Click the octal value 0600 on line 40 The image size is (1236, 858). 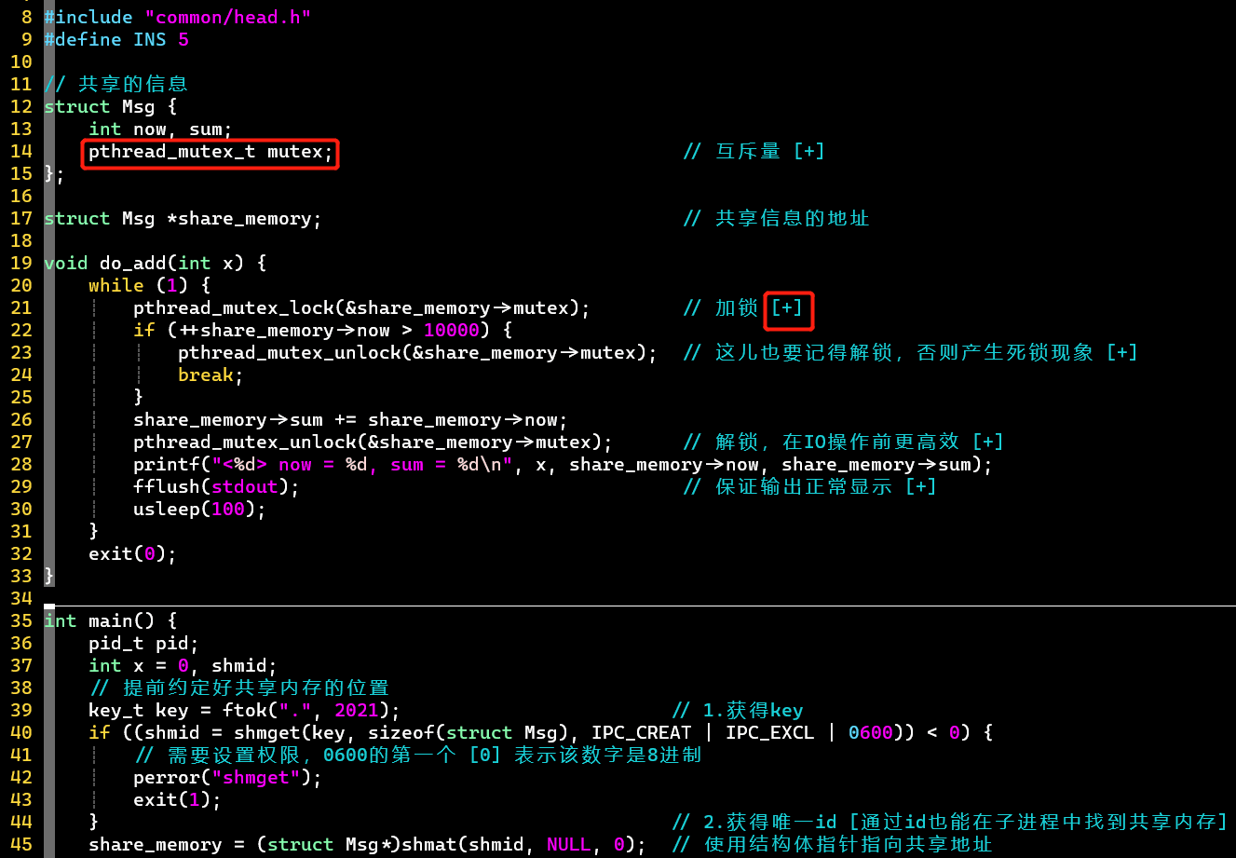click(871, 732)
